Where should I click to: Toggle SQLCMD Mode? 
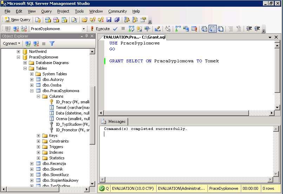[x=194, y=29]
